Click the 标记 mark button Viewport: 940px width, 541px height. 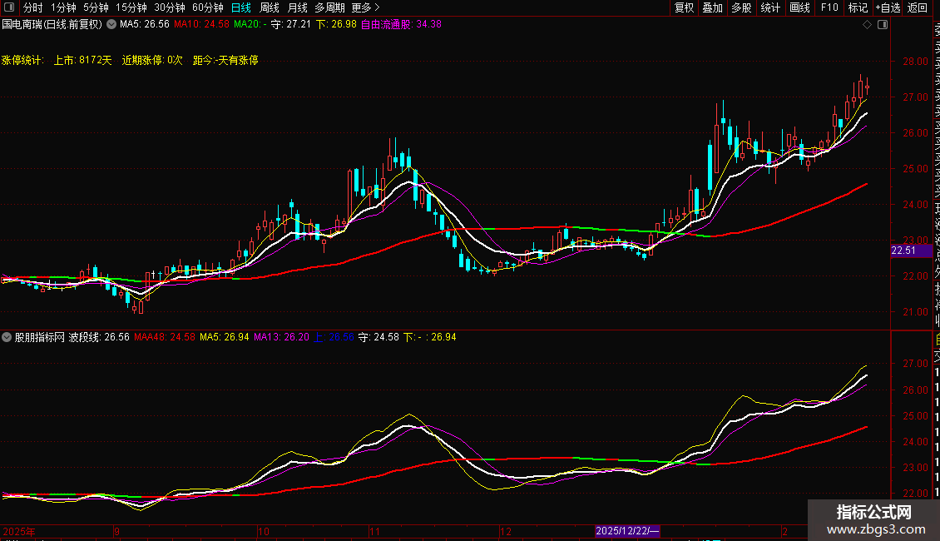click(x=858, y=7)
